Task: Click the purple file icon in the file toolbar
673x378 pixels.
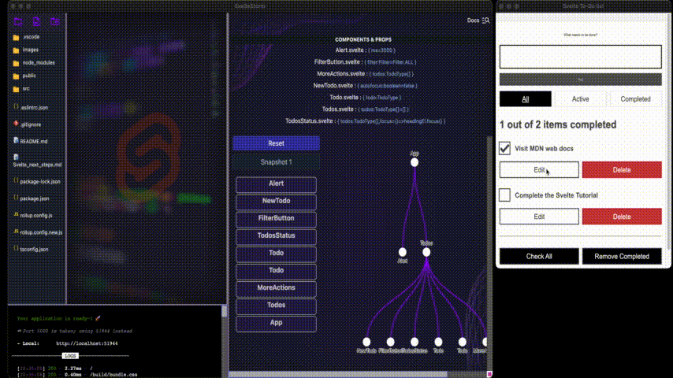Action: [x=36, y=21]
